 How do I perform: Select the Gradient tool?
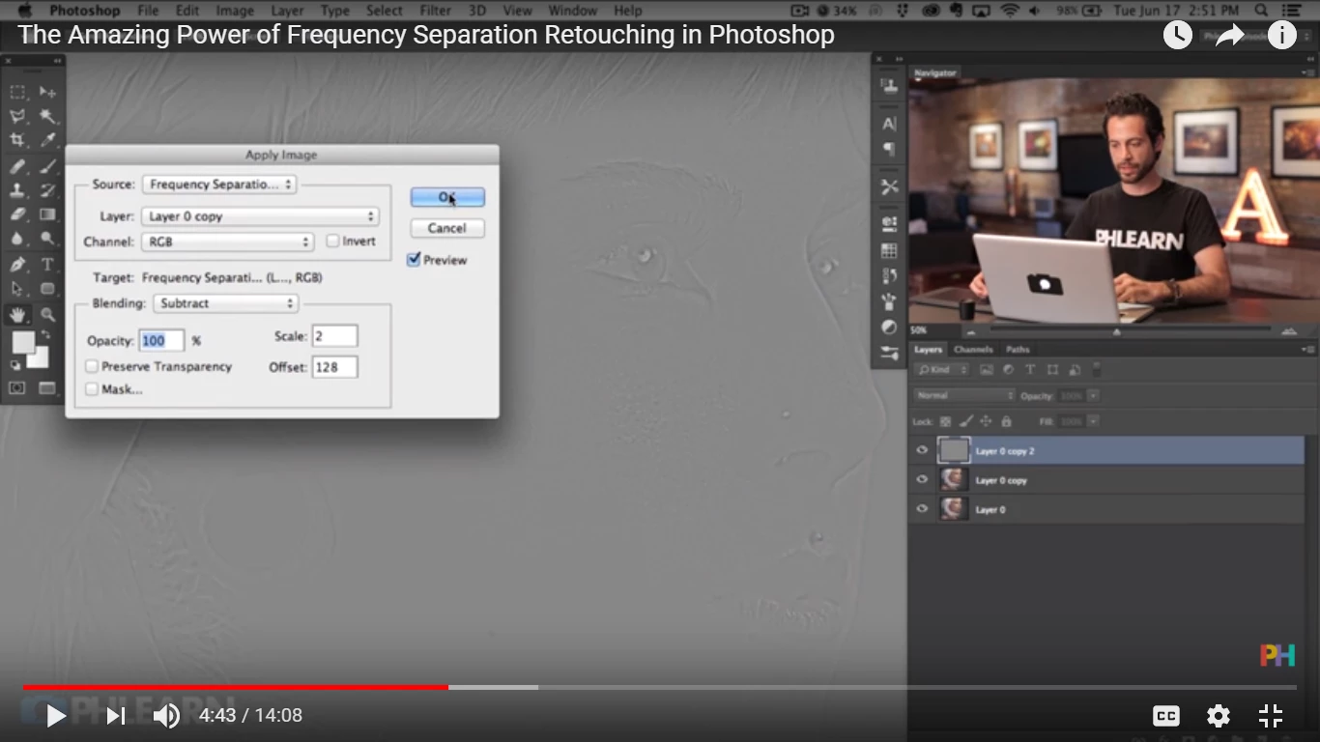click(x=47, y=214)
